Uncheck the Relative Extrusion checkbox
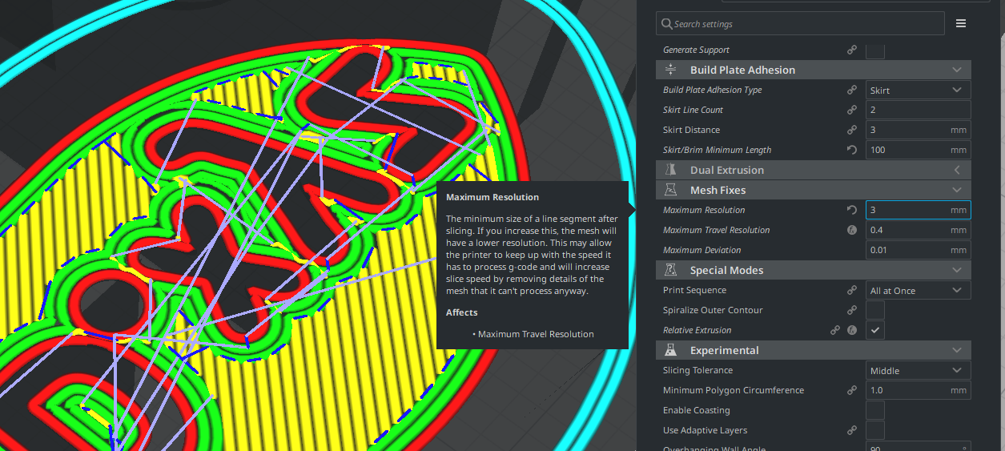Image resolution: width=1005 pixels, height=451 pixels. [875, 330]
